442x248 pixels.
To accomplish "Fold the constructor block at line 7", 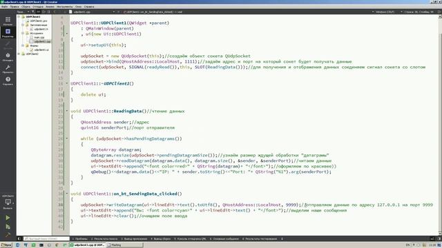I will click(67, 34).
